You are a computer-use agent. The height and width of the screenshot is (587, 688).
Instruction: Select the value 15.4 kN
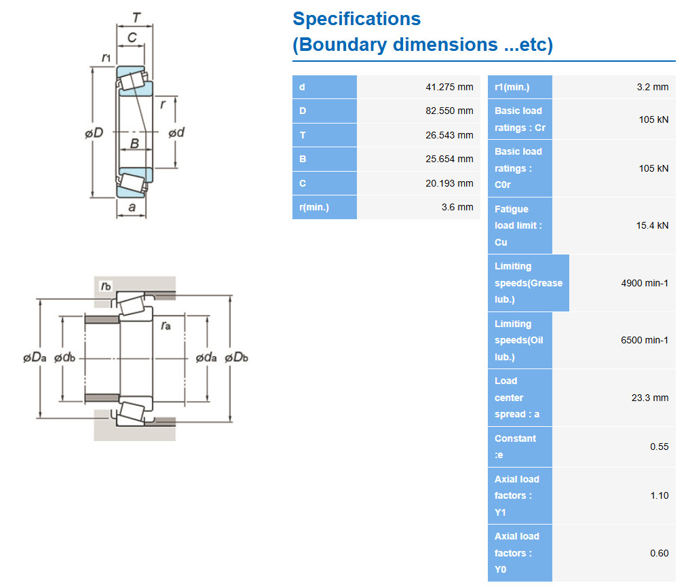click(x=652, y=225)
